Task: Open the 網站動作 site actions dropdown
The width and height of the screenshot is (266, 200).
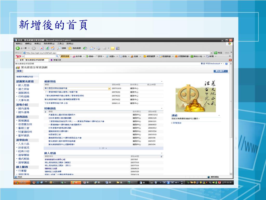Action: [x=221, y=71]
